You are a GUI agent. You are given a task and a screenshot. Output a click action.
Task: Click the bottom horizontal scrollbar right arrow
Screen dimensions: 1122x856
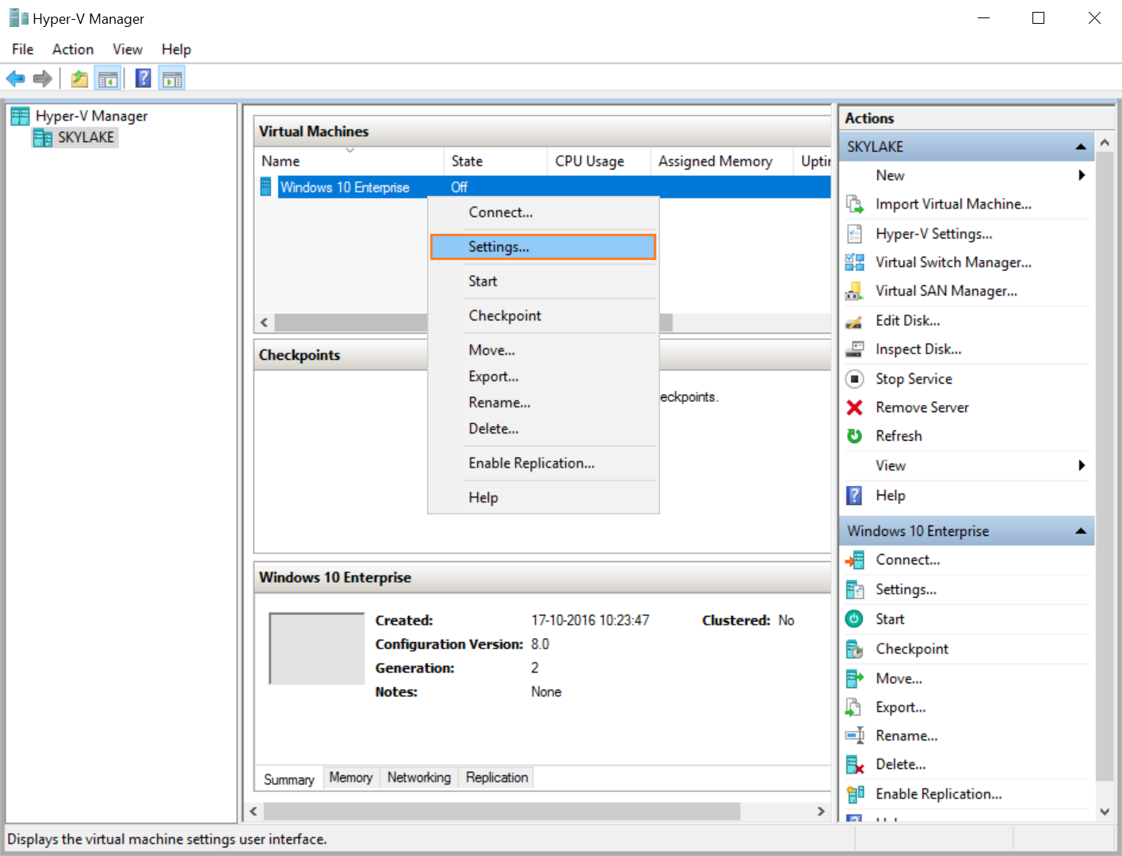click(x=821, y=812)
